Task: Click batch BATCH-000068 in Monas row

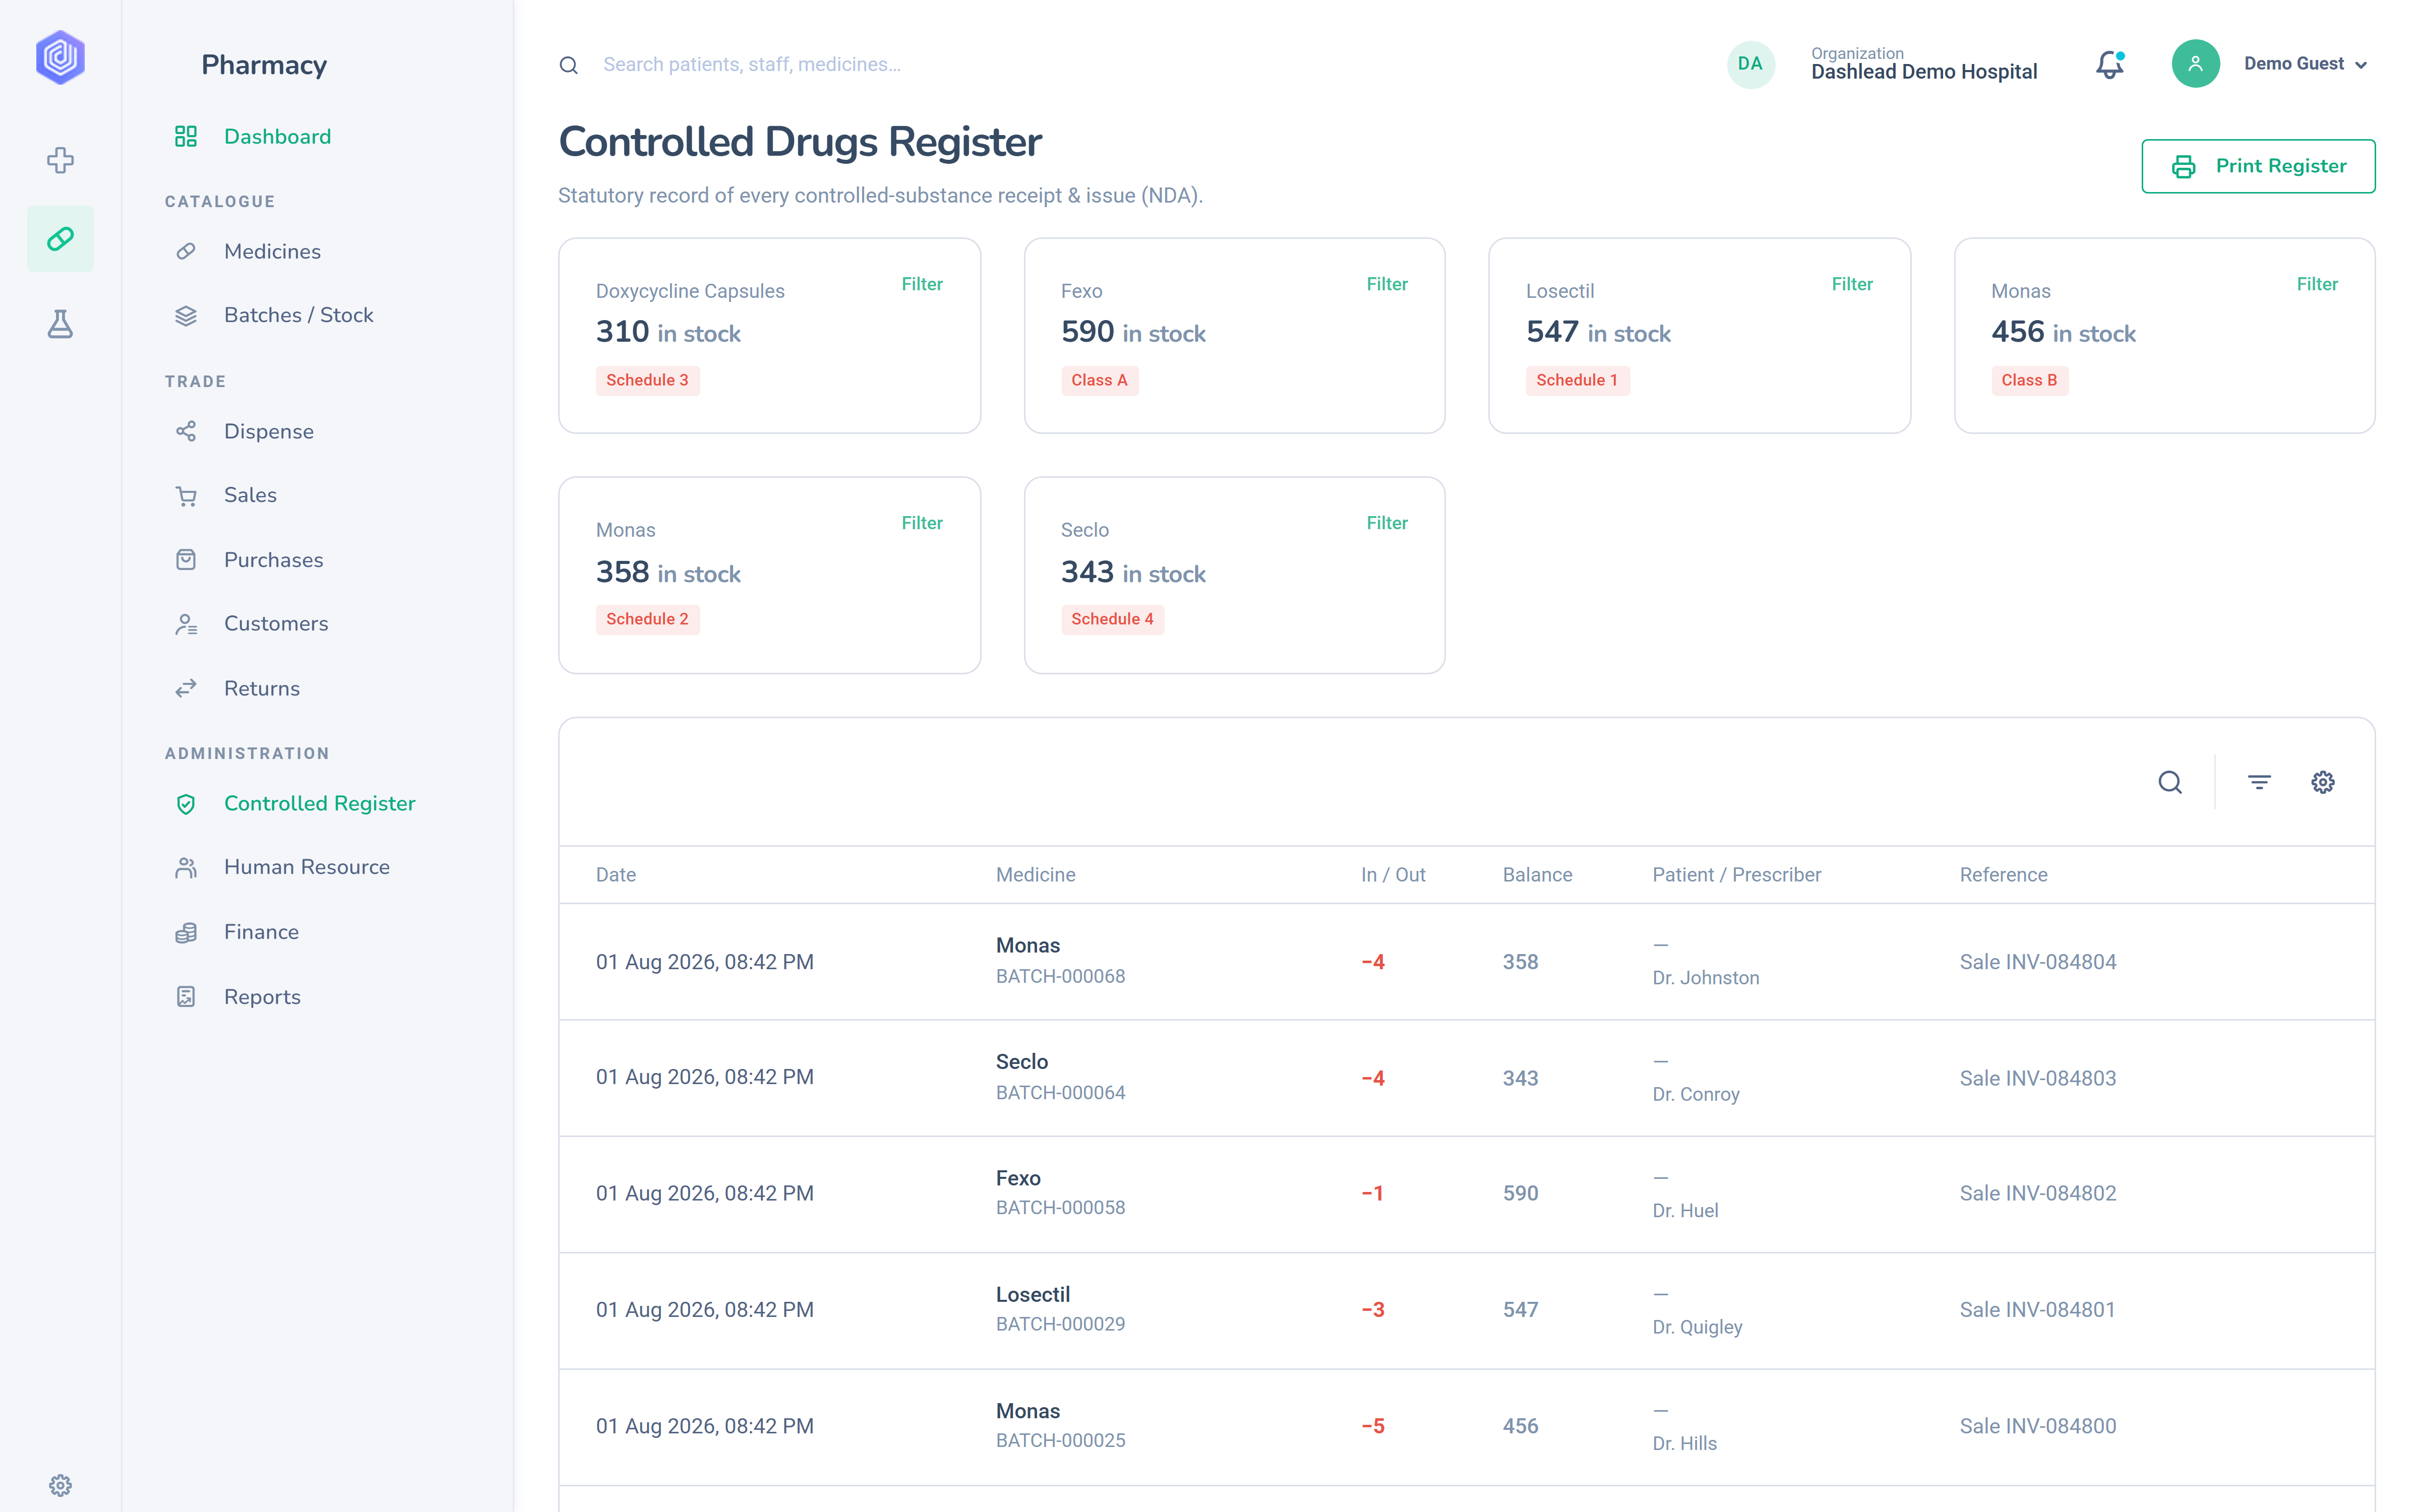Action: tap(1060, 976)
